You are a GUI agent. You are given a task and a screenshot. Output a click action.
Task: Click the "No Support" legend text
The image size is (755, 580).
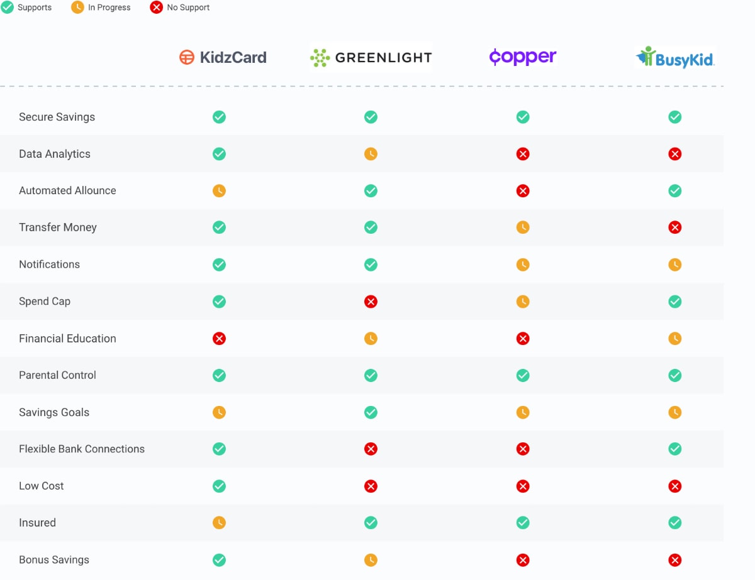pos(188,8)
